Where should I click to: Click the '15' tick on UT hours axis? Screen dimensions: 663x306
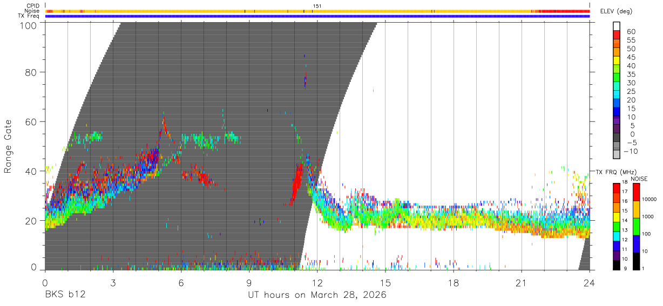click(x=385, y=282)
